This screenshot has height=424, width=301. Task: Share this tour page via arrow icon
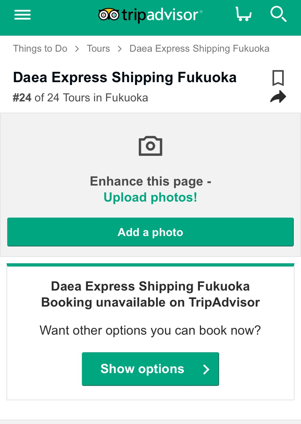[x=278, y=97]
